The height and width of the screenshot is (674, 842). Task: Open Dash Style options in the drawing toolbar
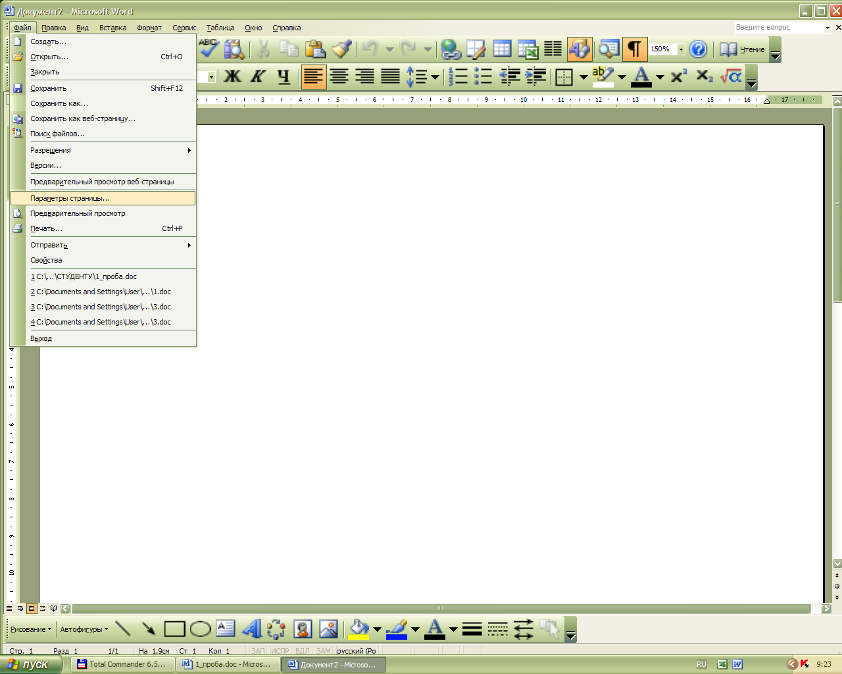498,629
